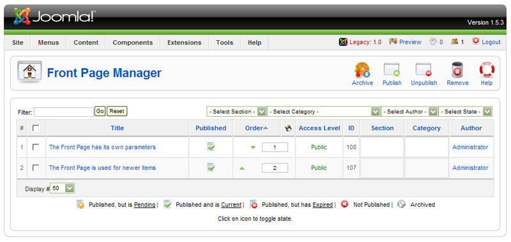Image resolution: width=511 pixels, height=242 pixels.
Task: Click the Archive toolbar icon
Action: point(362,70)
